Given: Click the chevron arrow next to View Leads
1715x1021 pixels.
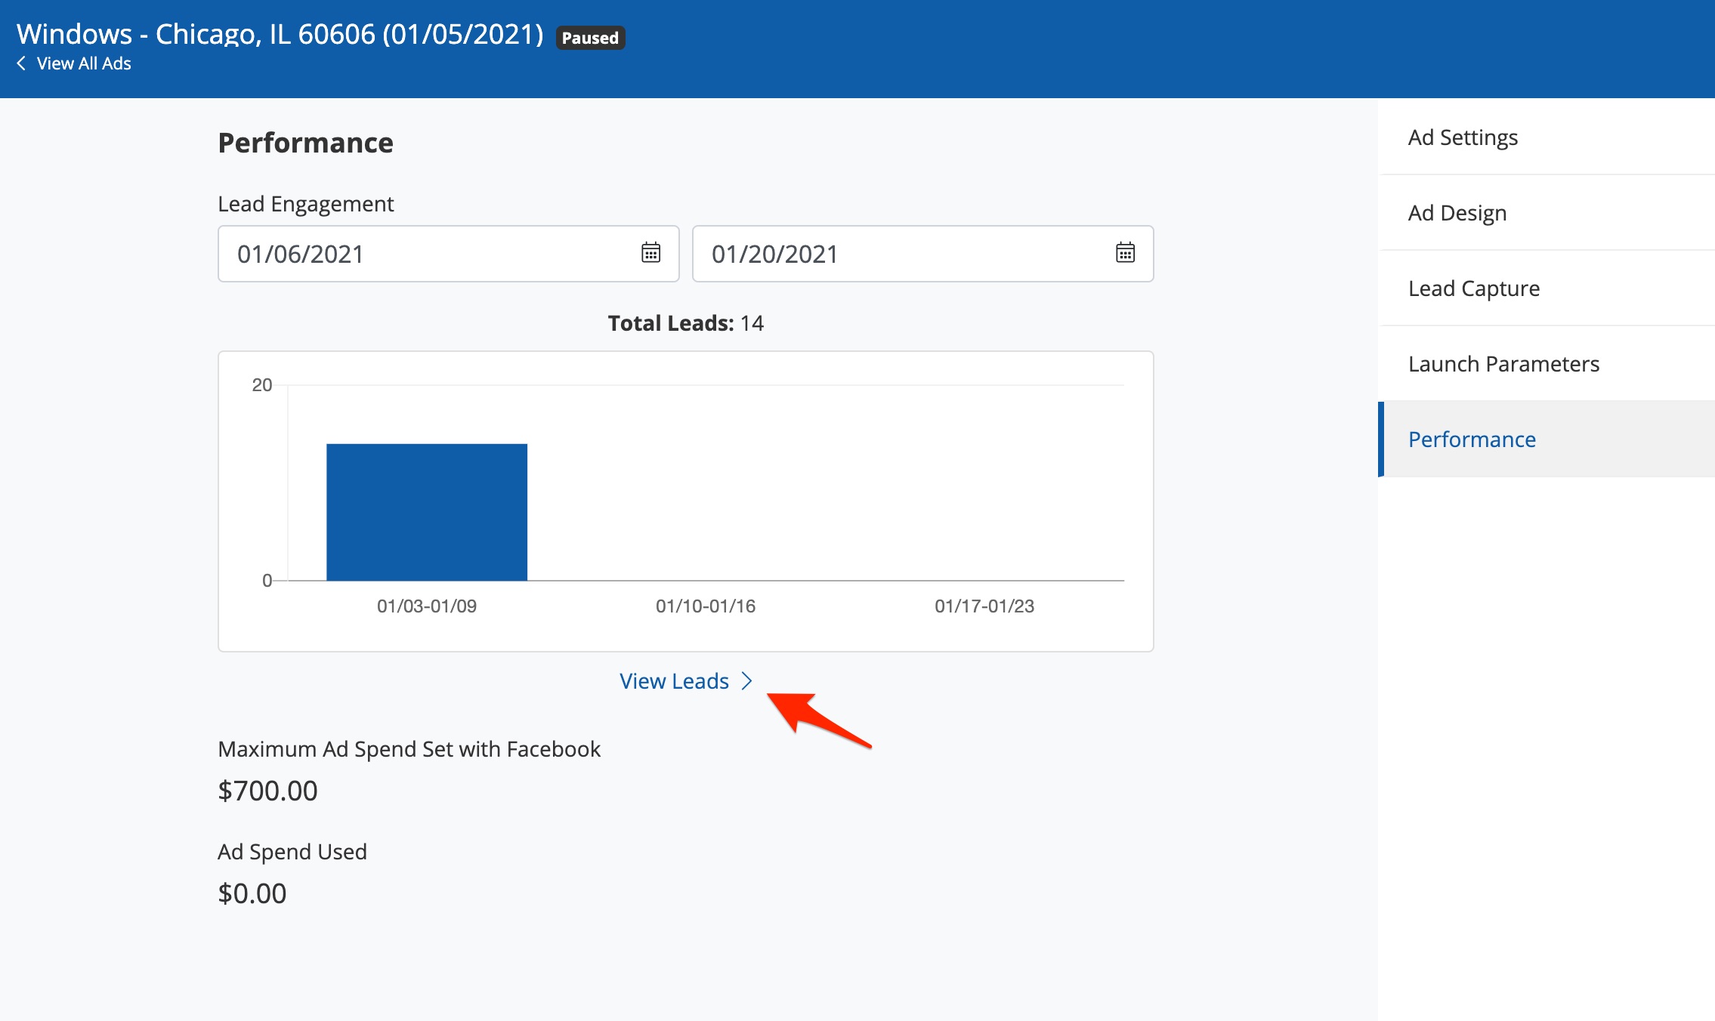Looking at the screenshot, I should 746,681.
